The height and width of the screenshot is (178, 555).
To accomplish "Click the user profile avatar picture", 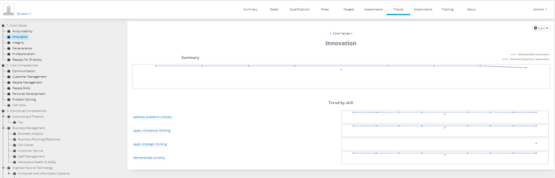I will (9, 10).
